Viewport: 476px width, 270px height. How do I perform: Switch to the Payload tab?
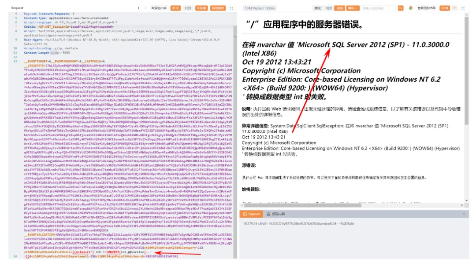[x=251, y=214]
